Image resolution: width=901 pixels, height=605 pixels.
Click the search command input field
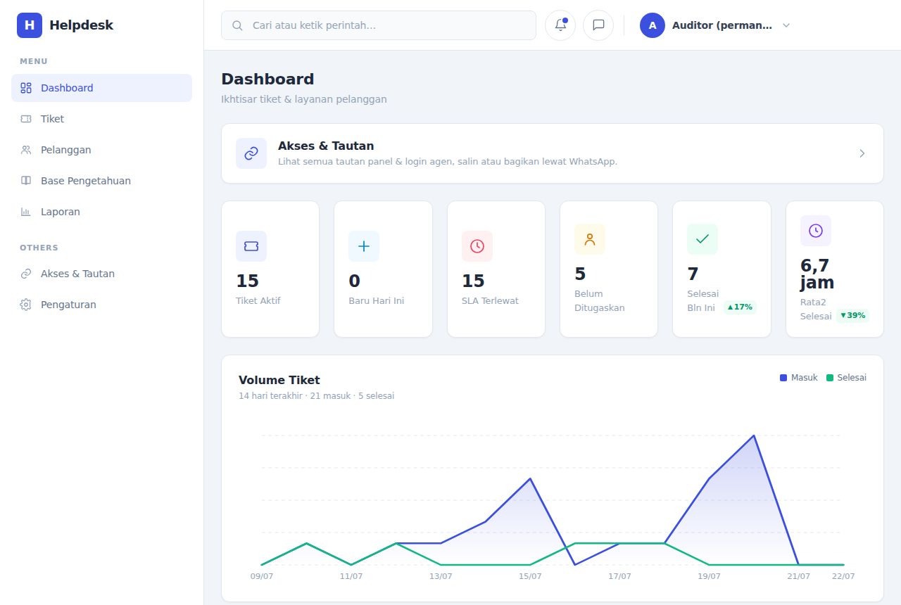coord(379,25)
